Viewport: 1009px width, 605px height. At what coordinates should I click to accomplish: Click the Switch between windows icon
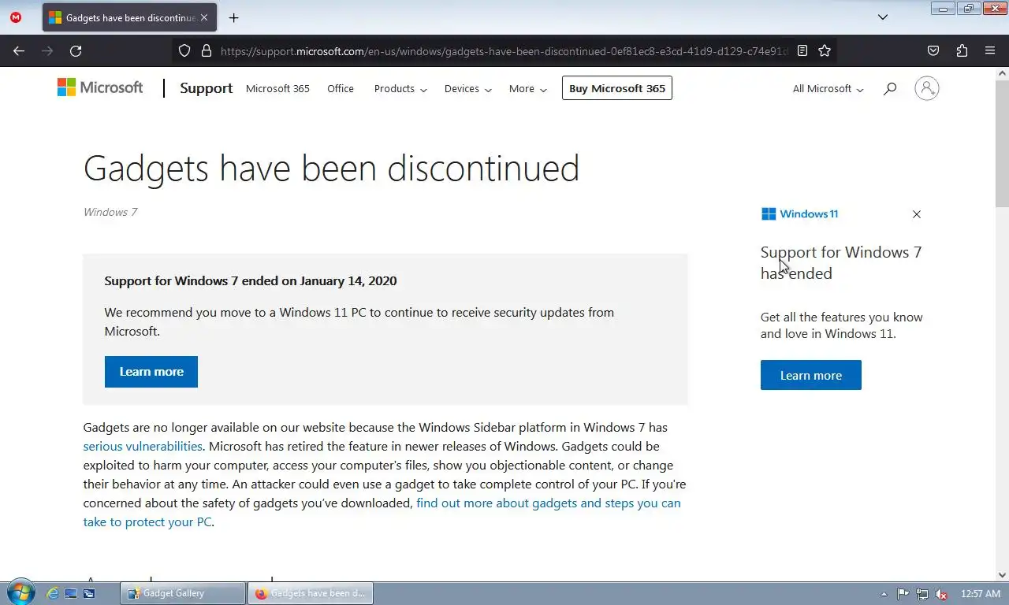coord(89,593)
